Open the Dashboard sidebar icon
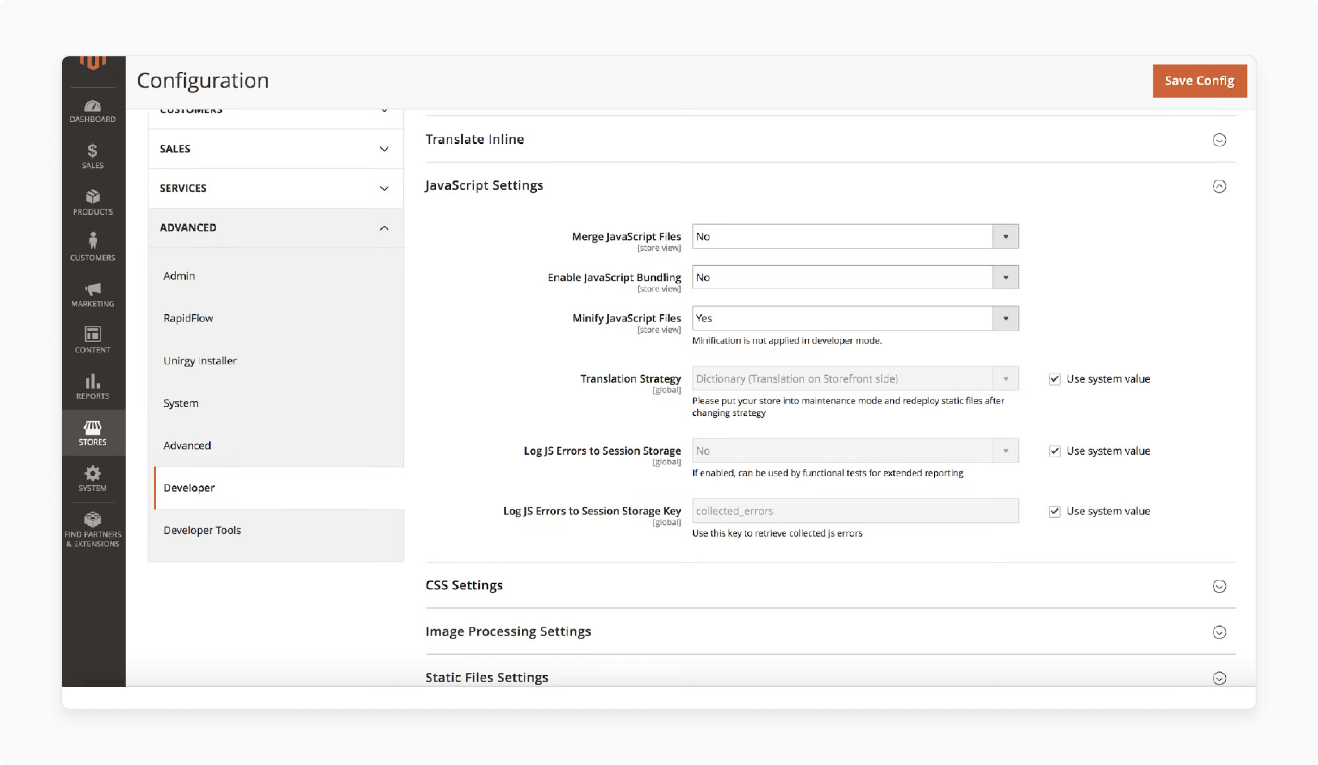 (x=93, y=111)
